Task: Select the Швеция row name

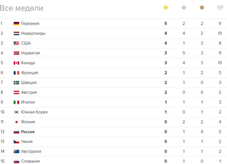Action: point(29,83)
